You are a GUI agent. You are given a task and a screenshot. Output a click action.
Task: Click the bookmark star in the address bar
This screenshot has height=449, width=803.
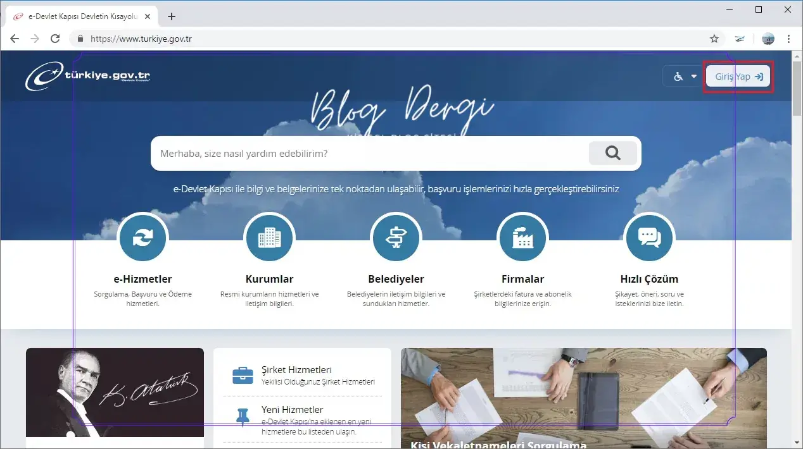(714, 38)
